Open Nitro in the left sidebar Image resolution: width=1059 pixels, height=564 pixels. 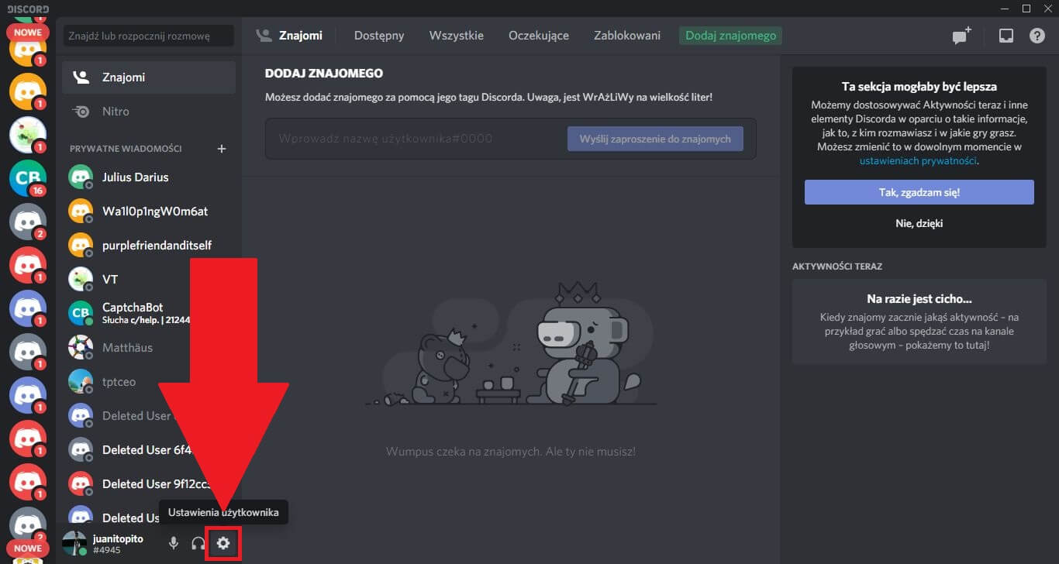(149, 112)
